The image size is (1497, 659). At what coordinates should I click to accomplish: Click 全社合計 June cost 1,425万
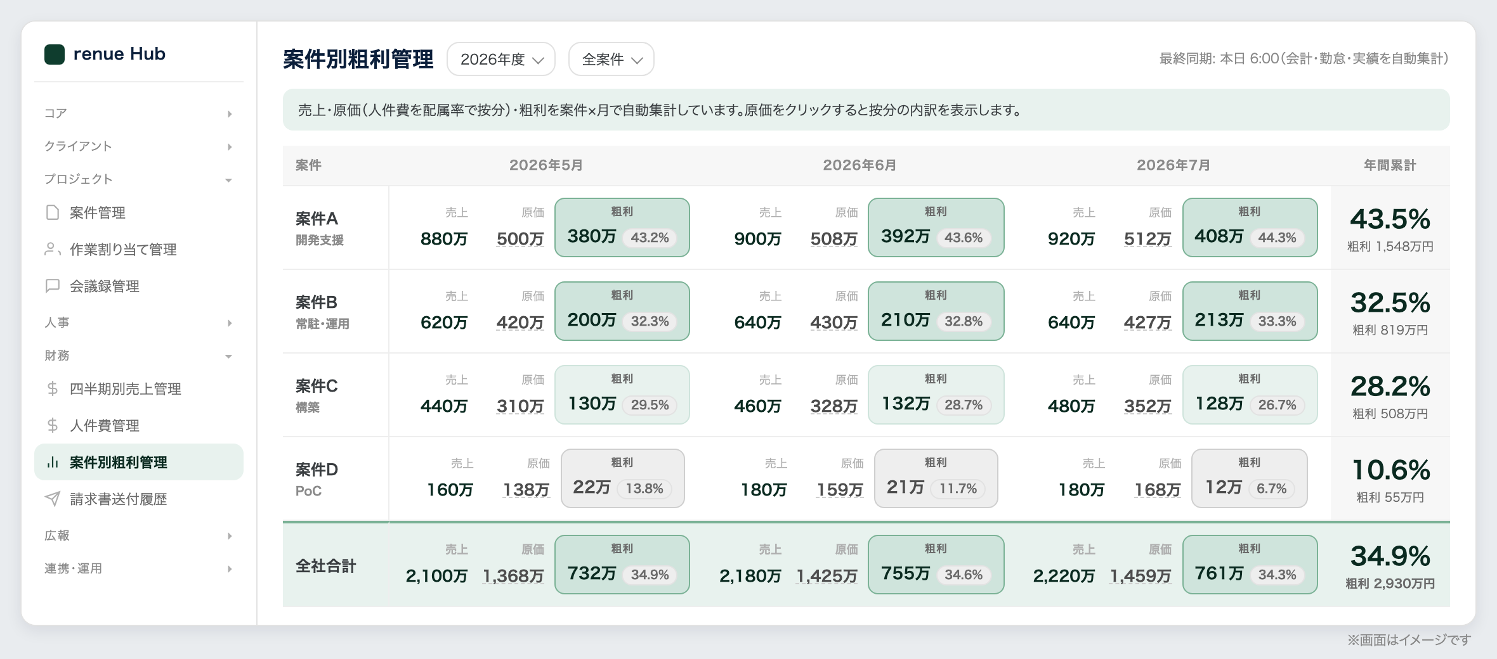pos(827,576)
